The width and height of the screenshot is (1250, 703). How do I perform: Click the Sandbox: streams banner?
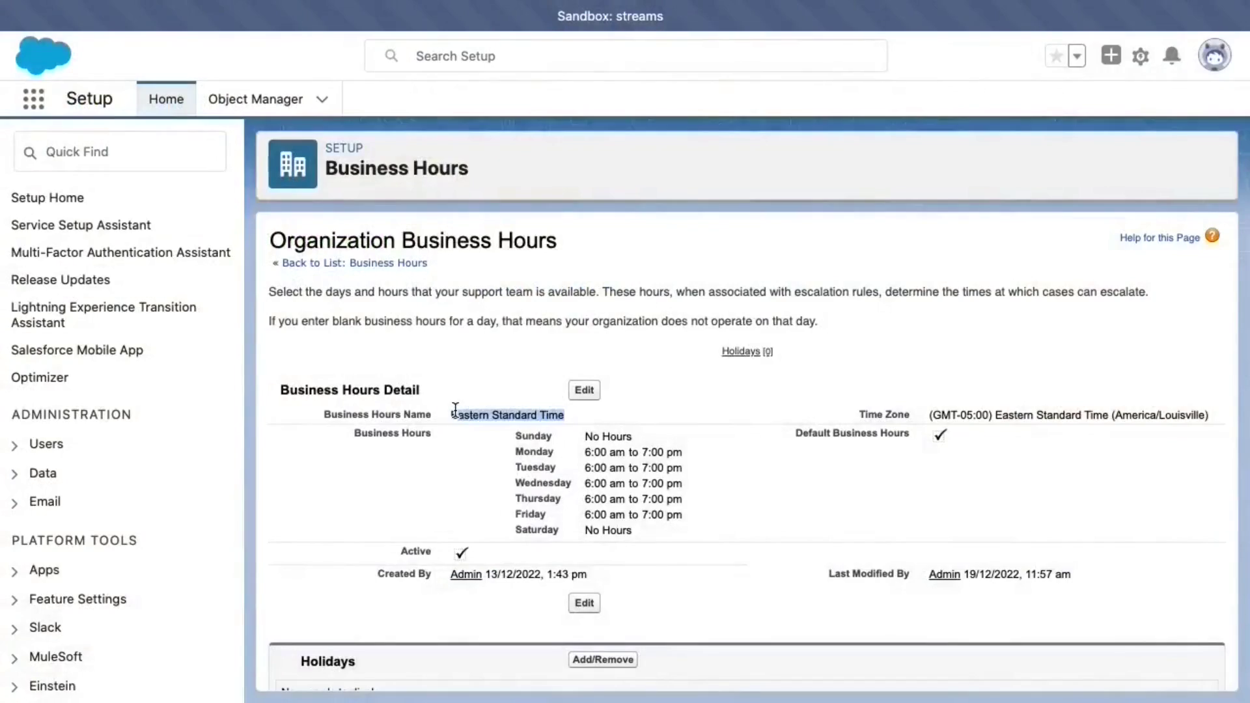(610, 16)
